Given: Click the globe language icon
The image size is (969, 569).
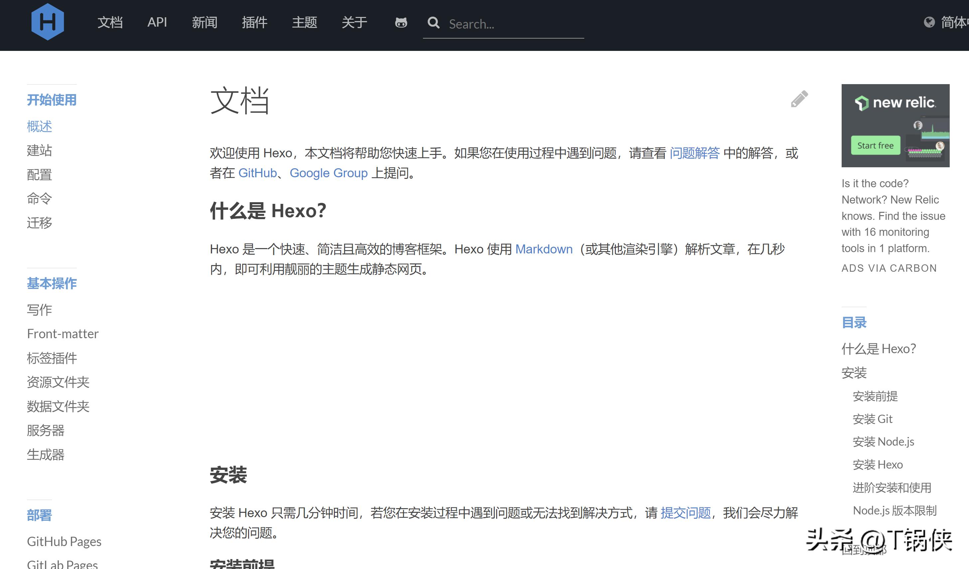Looking at the screenshot, I should pyautogui.click(x=929, y=22).
